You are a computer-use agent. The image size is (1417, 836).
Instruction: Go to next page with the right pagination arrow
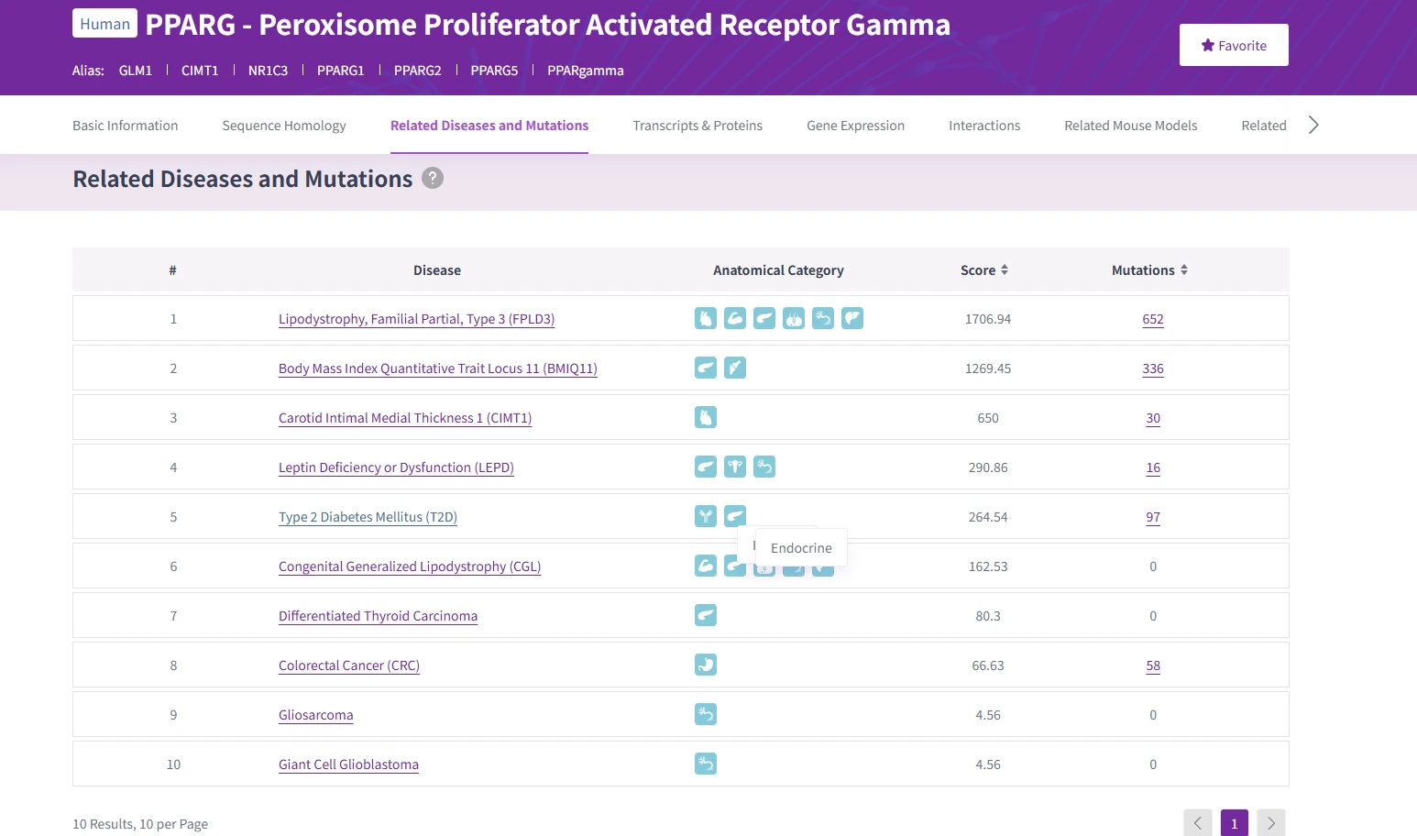point(1270,822)
